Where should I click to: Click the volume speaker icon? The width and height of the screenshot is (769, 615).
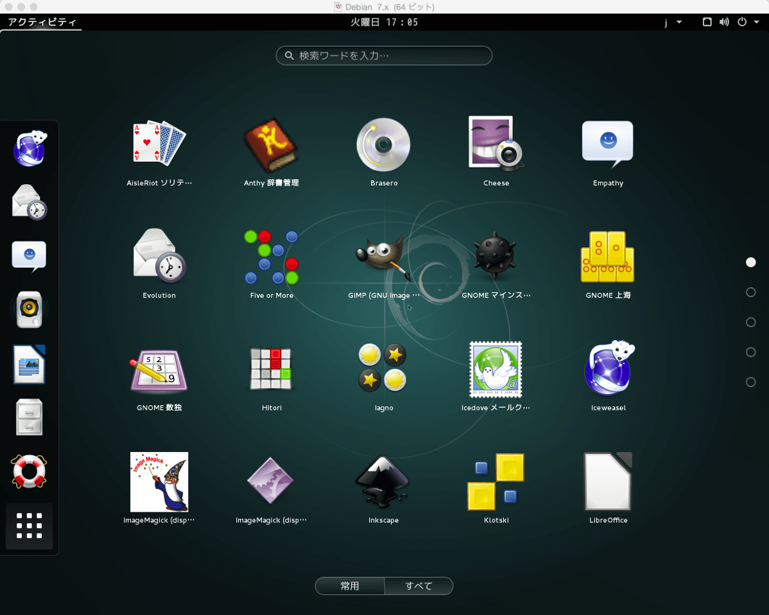pyautogui.click(x=724, y=22)
